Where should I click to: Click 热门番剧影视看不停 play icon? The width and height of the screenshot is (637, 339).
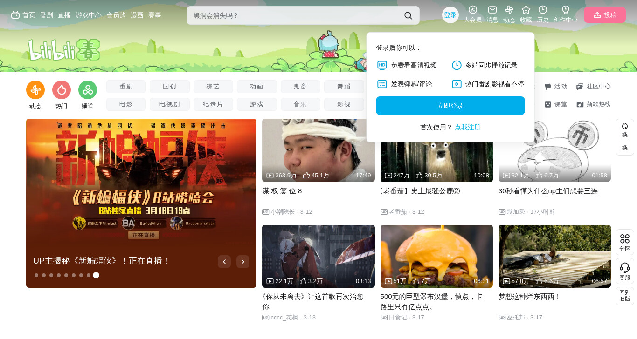tap(457, 84)
